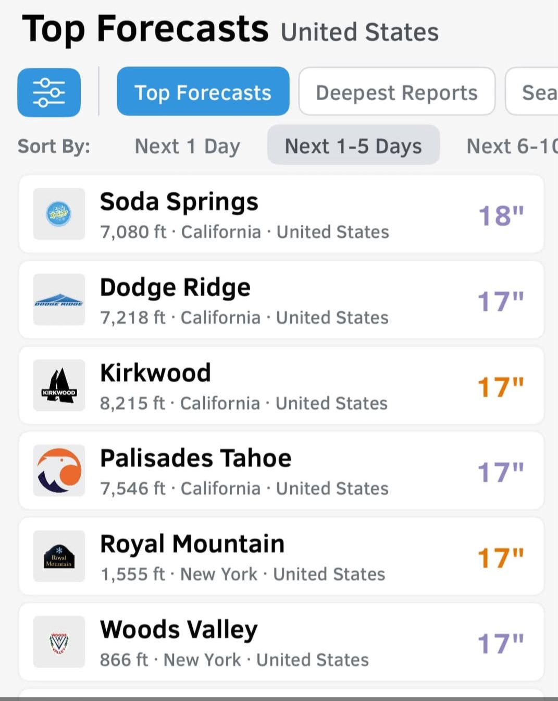The width and height of the screenshot is (558, 701).
Task: Sort by Next 1-5 Days
Action: pos(353,146)
